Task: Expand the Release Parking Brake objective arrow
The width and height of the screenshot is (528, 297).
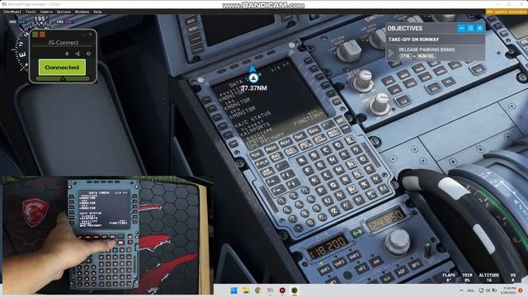Action: click(x=391, y=53)
